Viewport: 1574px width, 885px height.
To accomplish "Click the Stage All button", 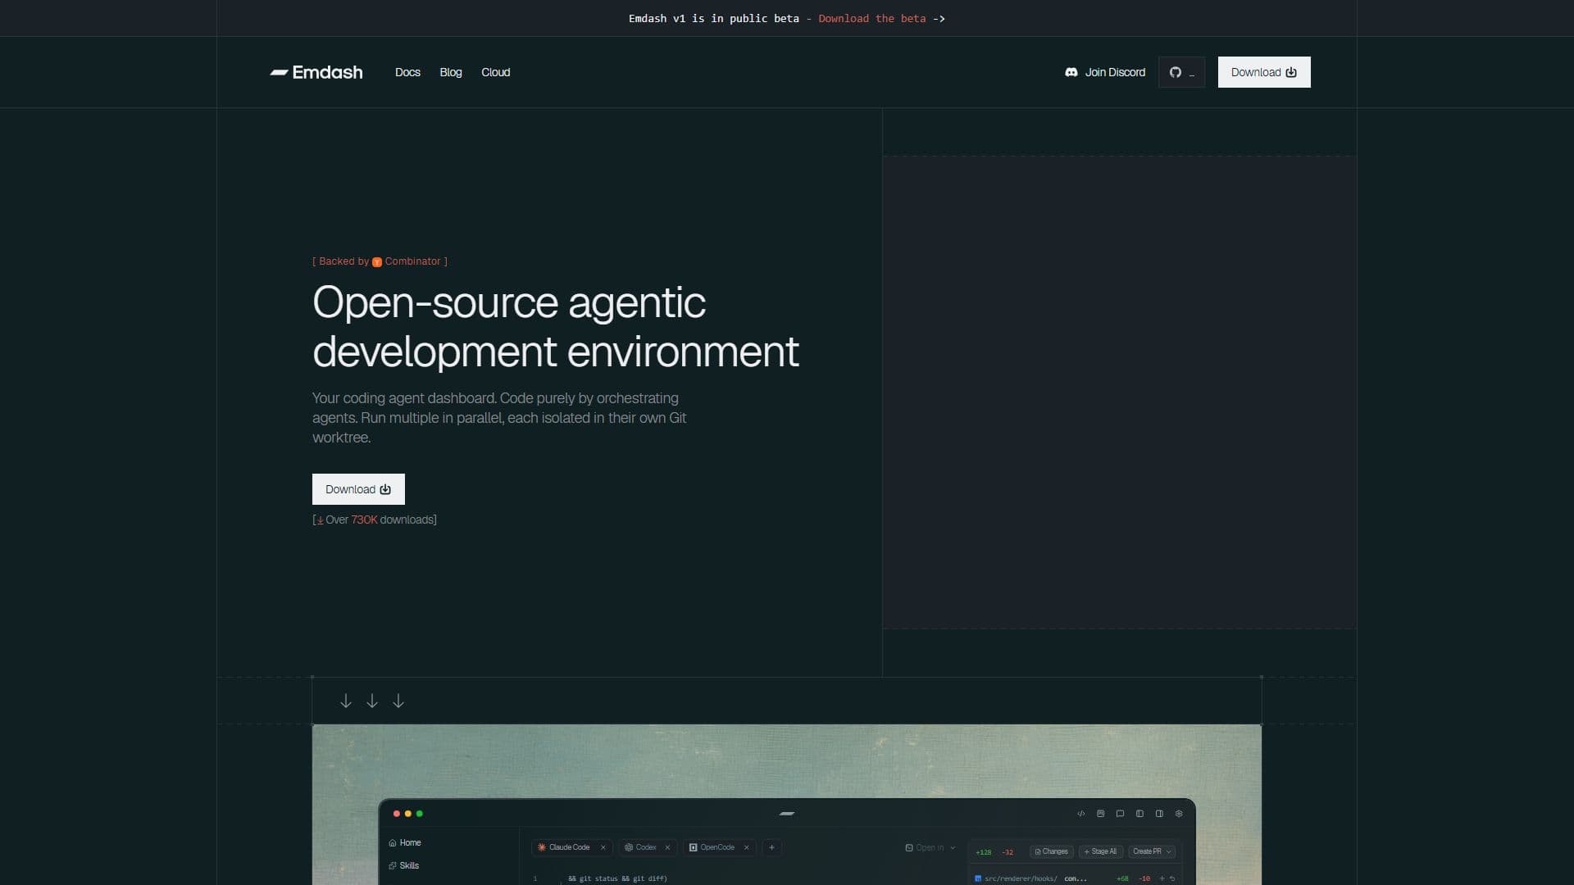I will point(1100,851).
